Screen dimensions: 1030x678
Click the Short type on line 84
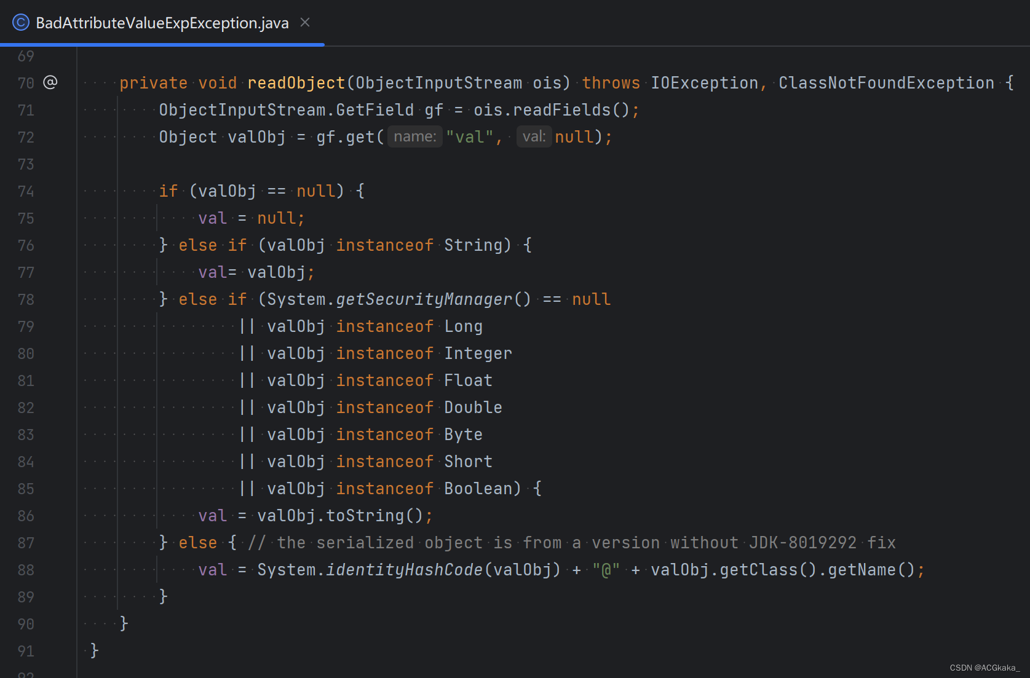[469, 462]
